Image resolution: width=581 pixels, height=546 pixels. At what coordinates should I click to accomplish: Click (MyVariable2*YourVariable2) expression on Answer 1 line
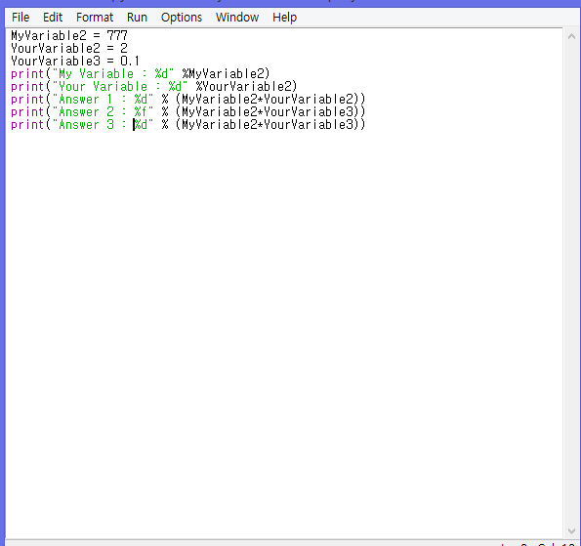(x=268, y=99)
